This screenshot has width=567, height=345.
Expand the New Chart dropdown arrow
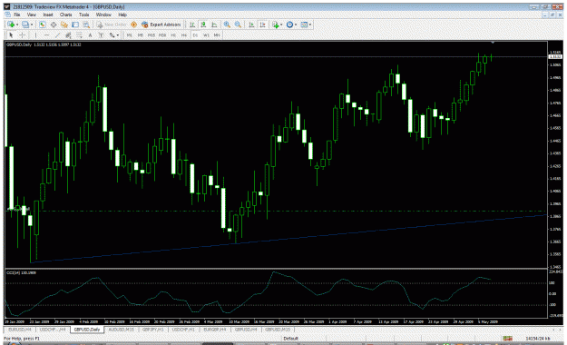[x=17, y=25]
